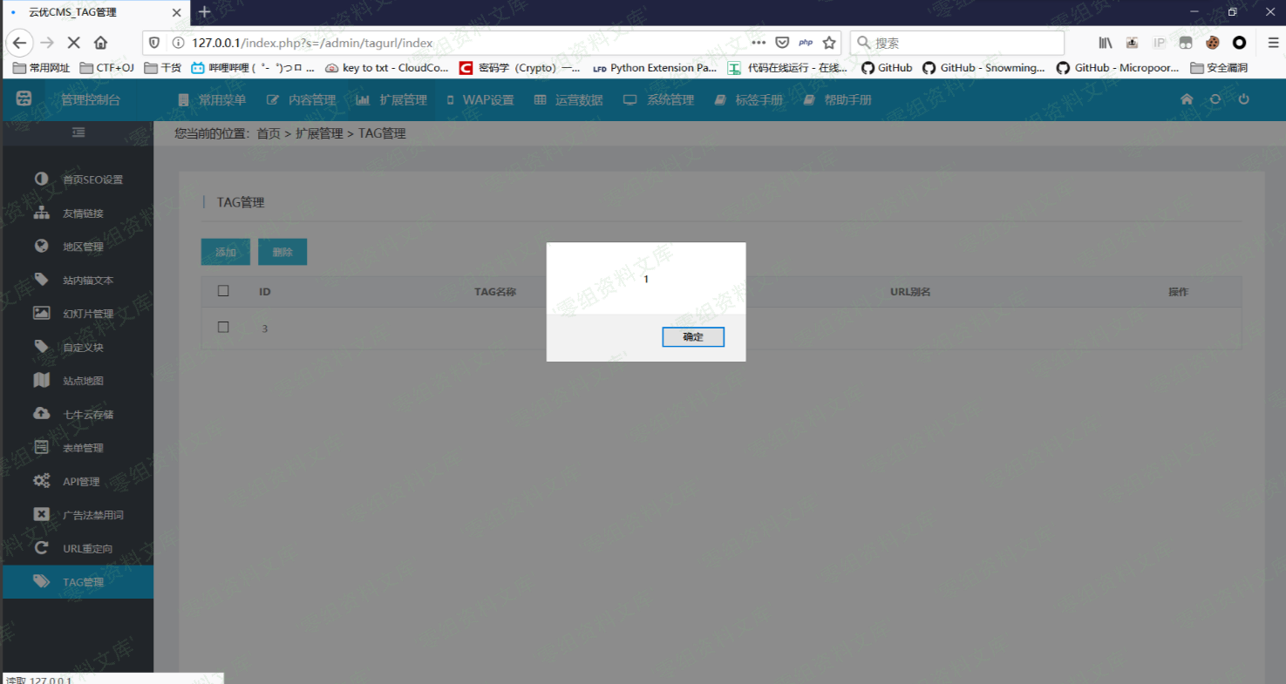This screenshot has width=1286, height=684.
Task: Open 幻灯片管理 slideshow management in the sidebar
Action: tap(87, 314)
